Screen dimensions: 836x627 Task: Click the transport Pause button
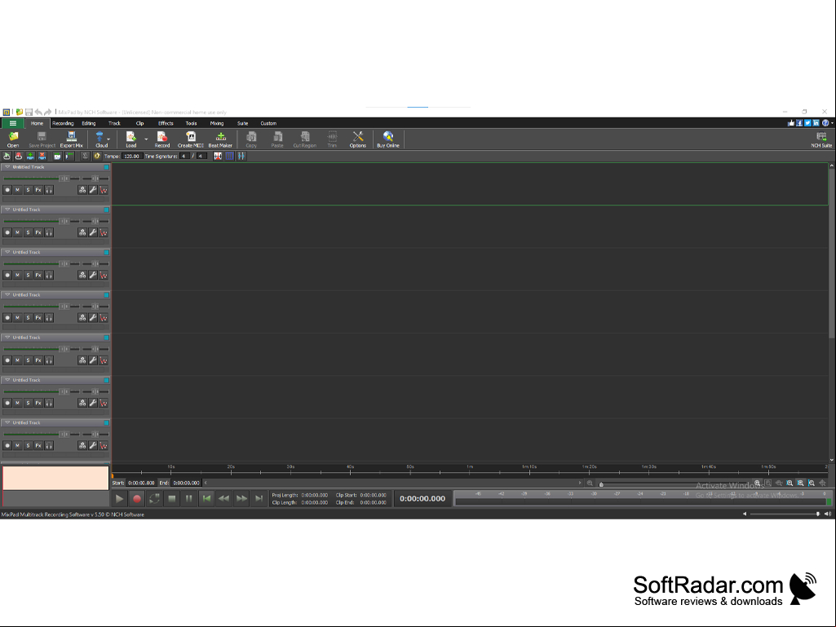pyautogui.click(x=188, y=498)
